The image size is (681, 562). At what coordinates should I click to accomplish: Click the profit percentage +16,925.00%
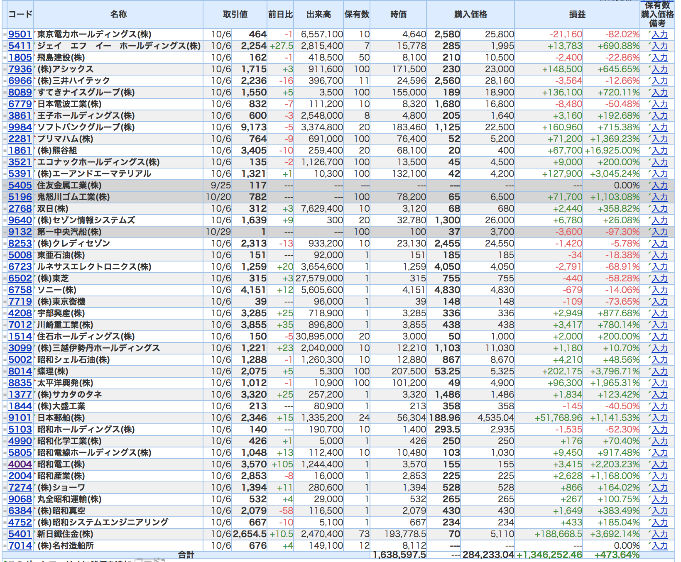(612, 151)
